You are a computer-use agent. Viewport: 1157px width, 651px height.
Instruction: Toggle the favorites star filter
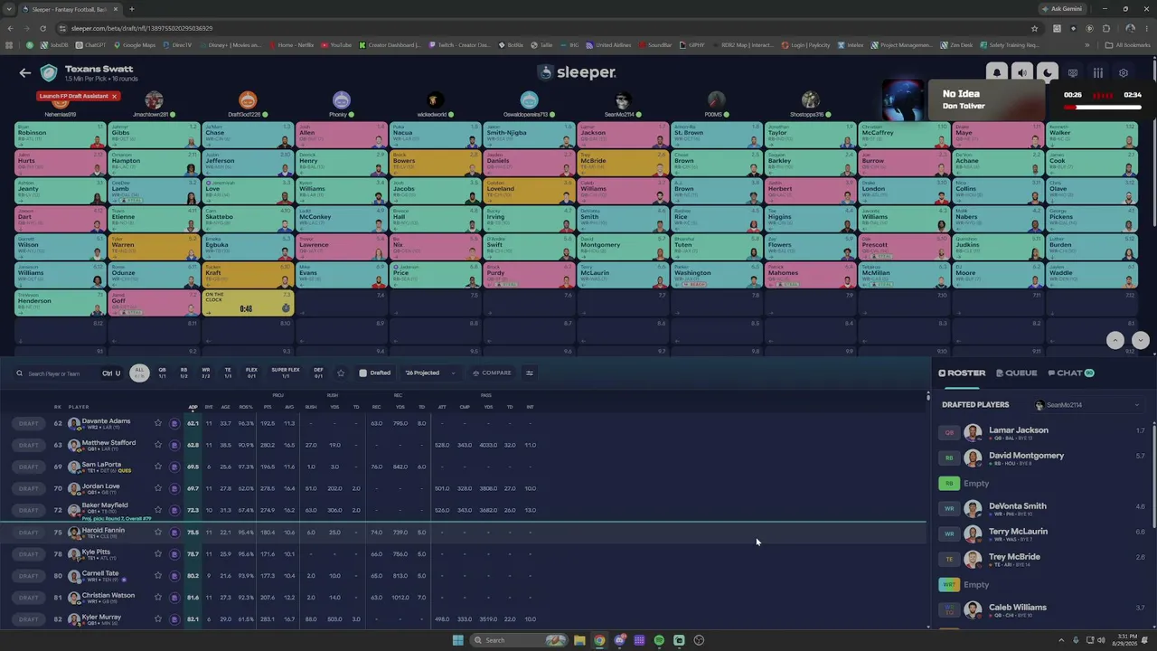click(x=341, y=373)
